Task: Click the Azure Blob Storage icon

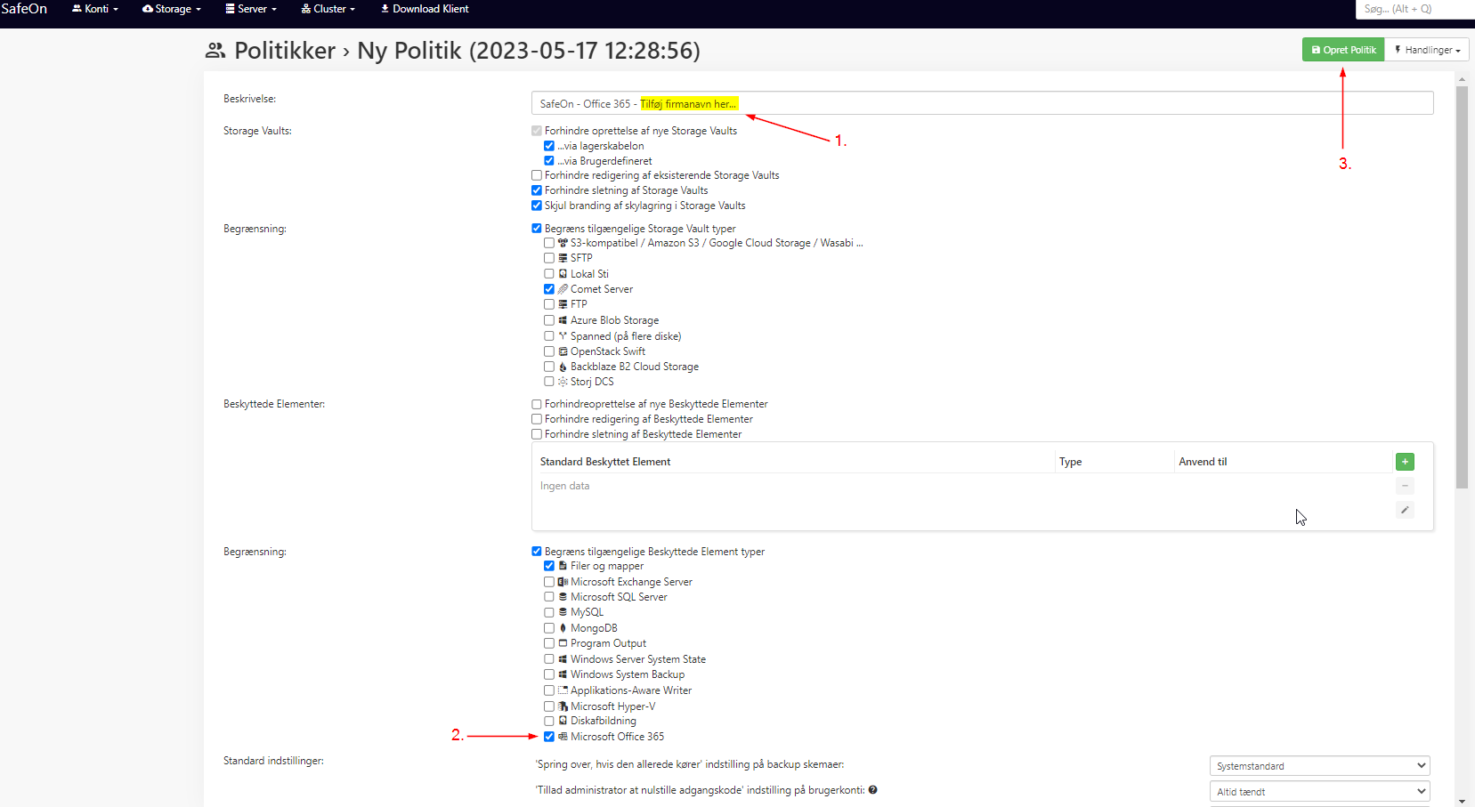Action: coord(563,320)
